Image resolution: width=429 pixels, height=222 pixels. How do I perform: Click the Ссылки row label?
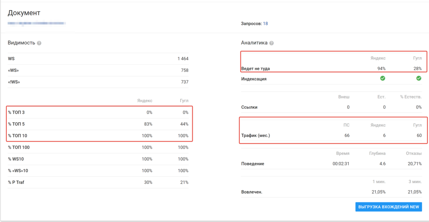click(249, 107)
